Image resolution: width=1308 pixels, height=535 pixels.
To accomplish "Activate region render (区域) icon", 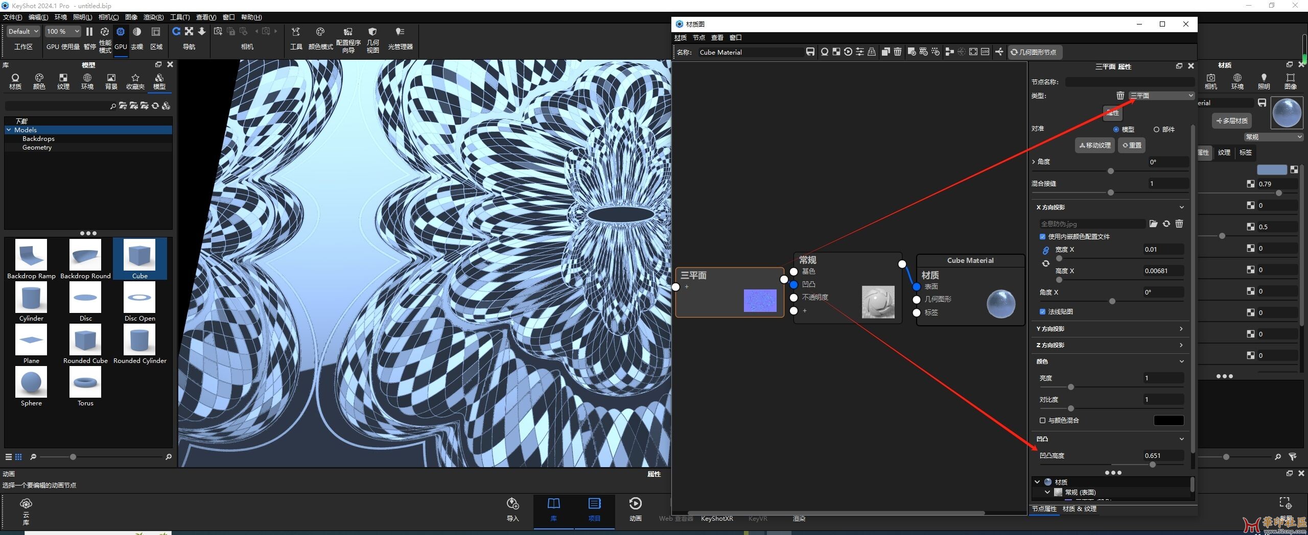I will (x=156, y=32).
